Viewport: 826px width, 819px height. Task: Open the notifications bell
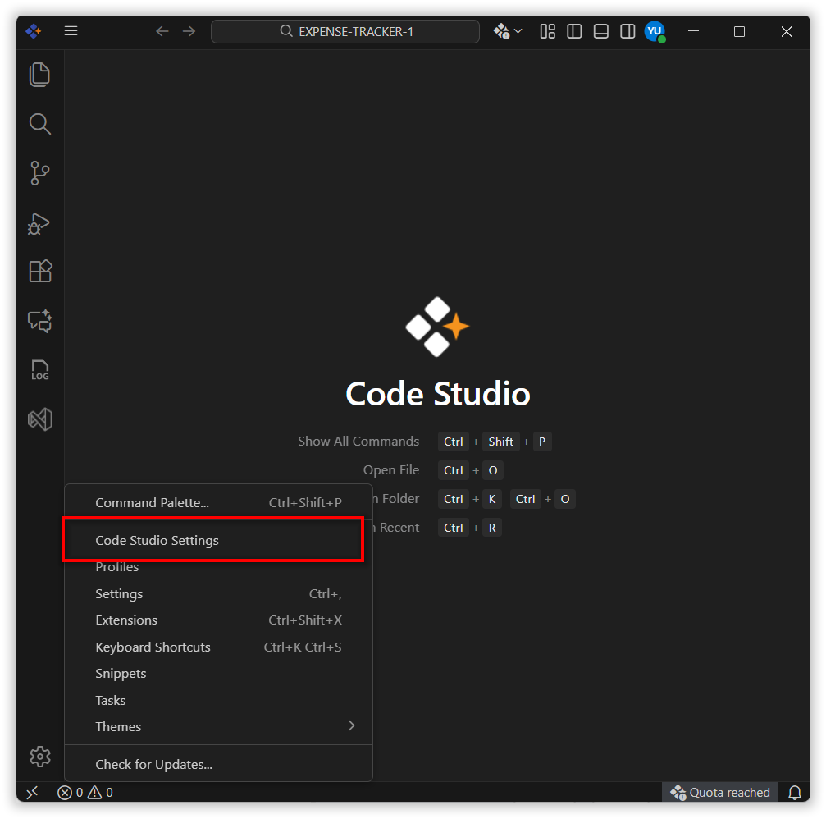point(794,792)
